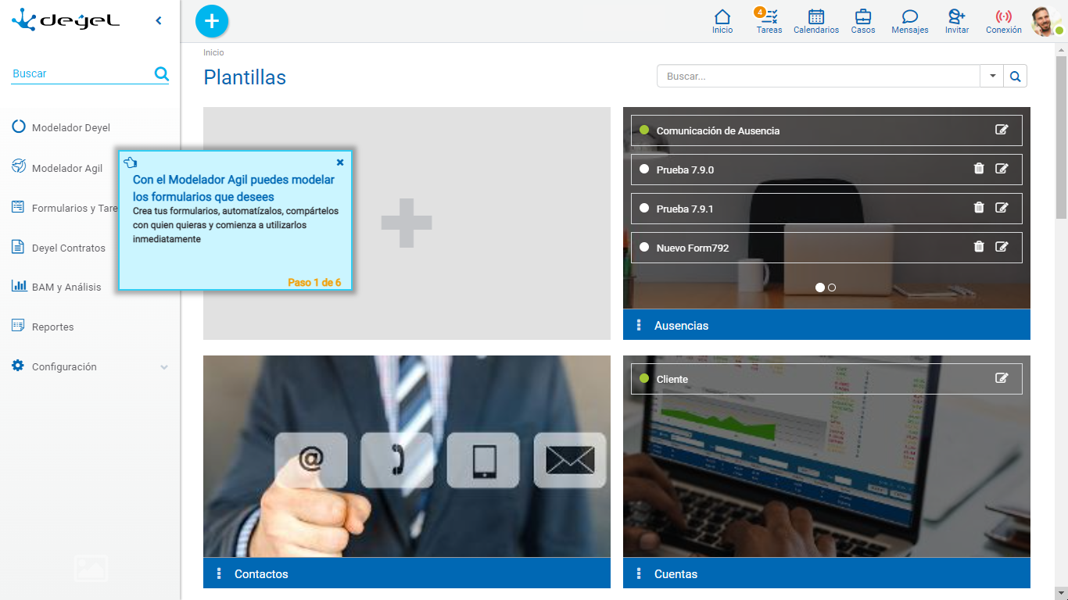Open the search filter dropdown arrow

click(992, 76)
